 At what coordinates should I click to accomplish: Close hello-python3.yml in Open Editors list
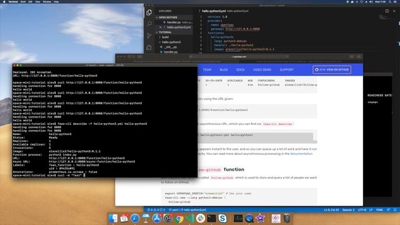(x=160, y=27)
